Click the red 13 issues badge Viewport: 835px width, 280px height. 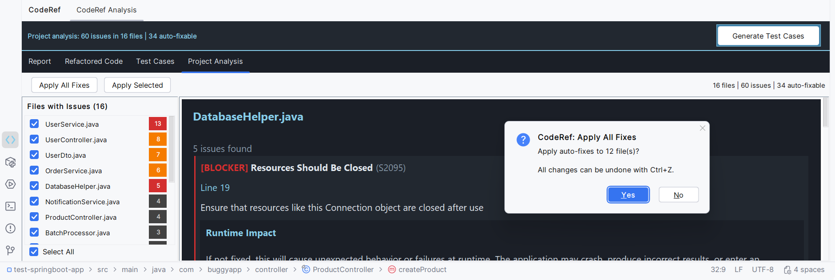pyautogui.click(x=158, y=124)
